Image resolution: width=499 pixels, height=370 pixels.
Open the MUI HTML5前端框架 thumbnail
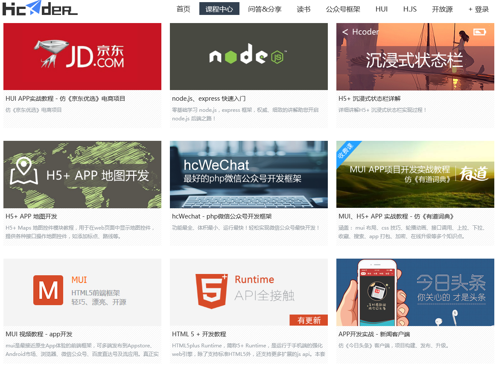pyautogui.click(x=82, y=292)
